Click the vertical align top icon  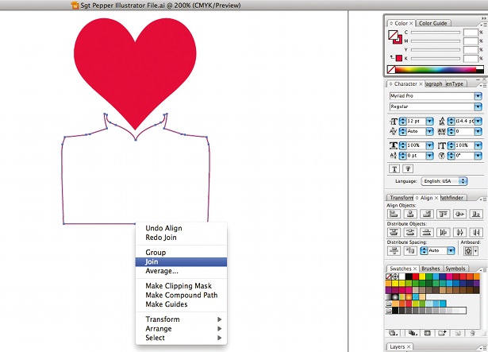pos(443,214)
